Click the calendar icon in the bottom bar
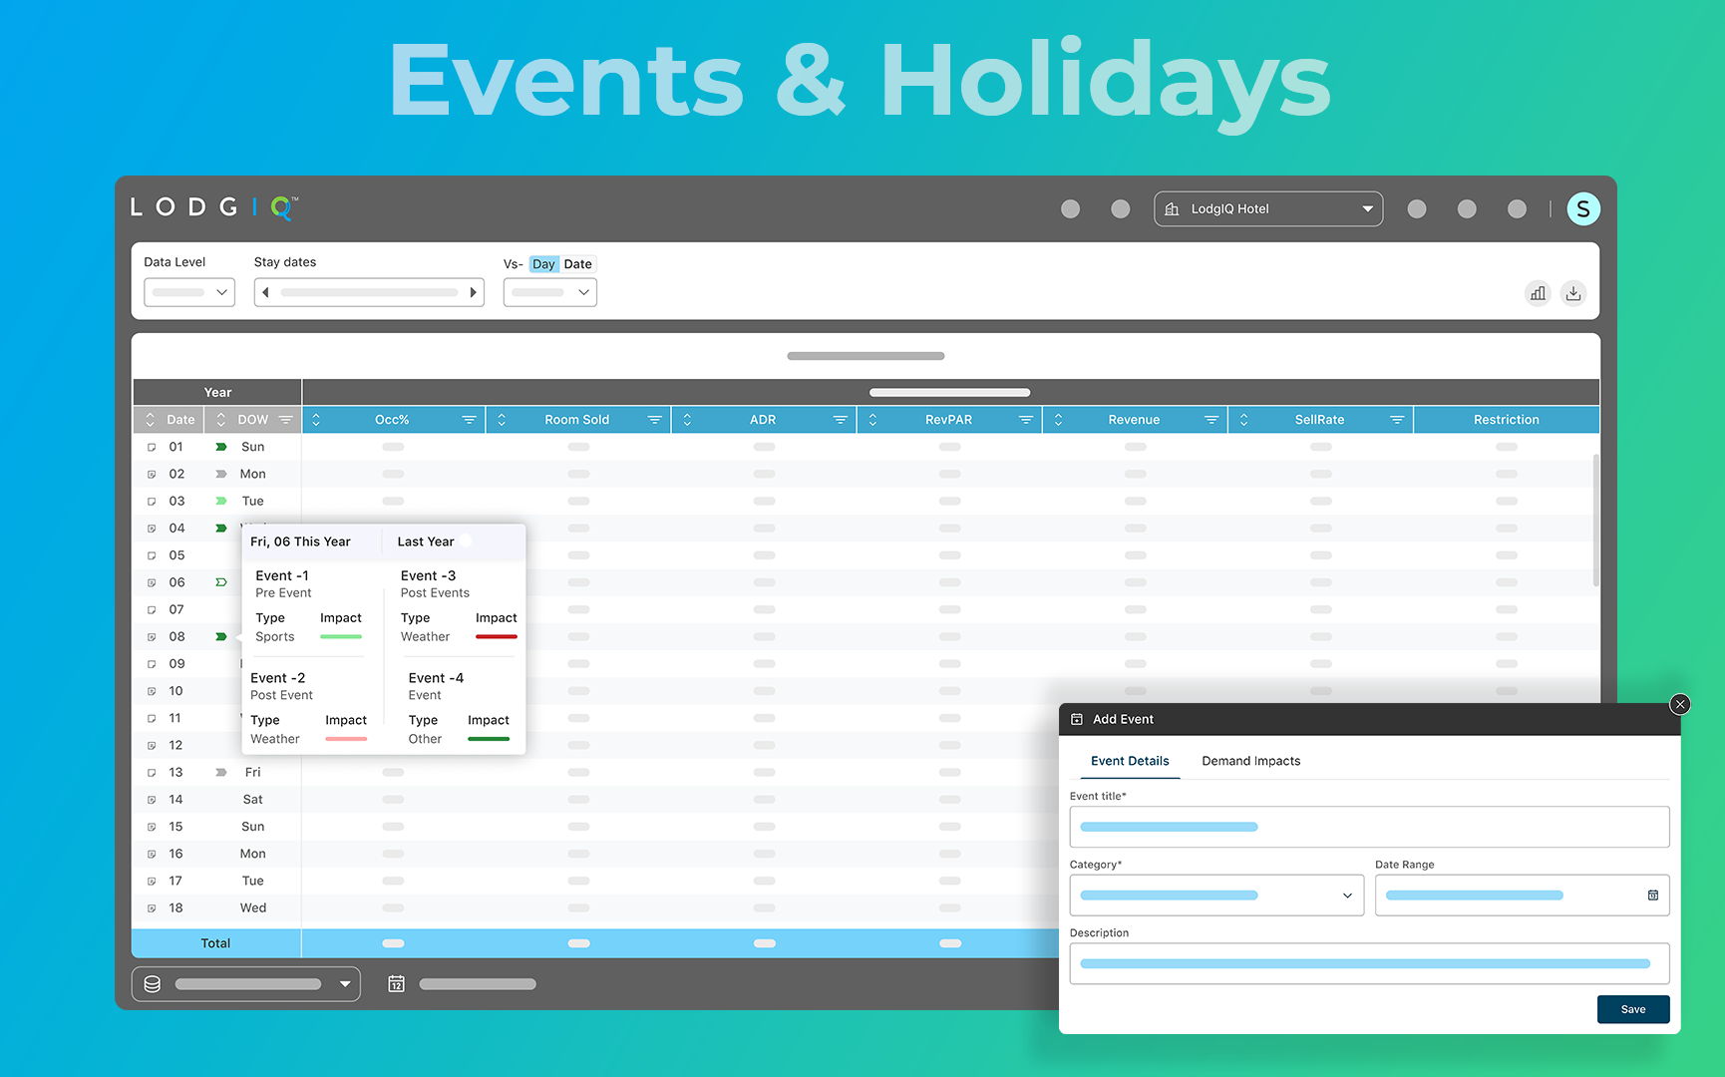This screenshot has width=1725, height=1077. tap(396, 984)
